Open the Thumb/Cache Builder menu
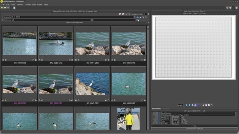 coord(33,4)
